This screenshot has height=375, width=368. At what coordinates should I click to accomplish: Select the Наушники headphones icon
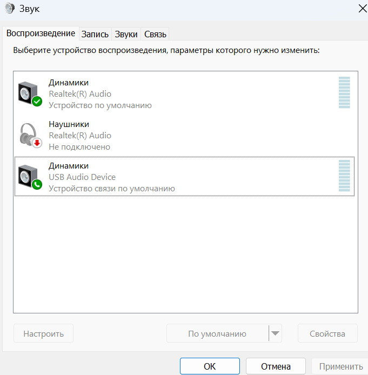coord(31,136)
